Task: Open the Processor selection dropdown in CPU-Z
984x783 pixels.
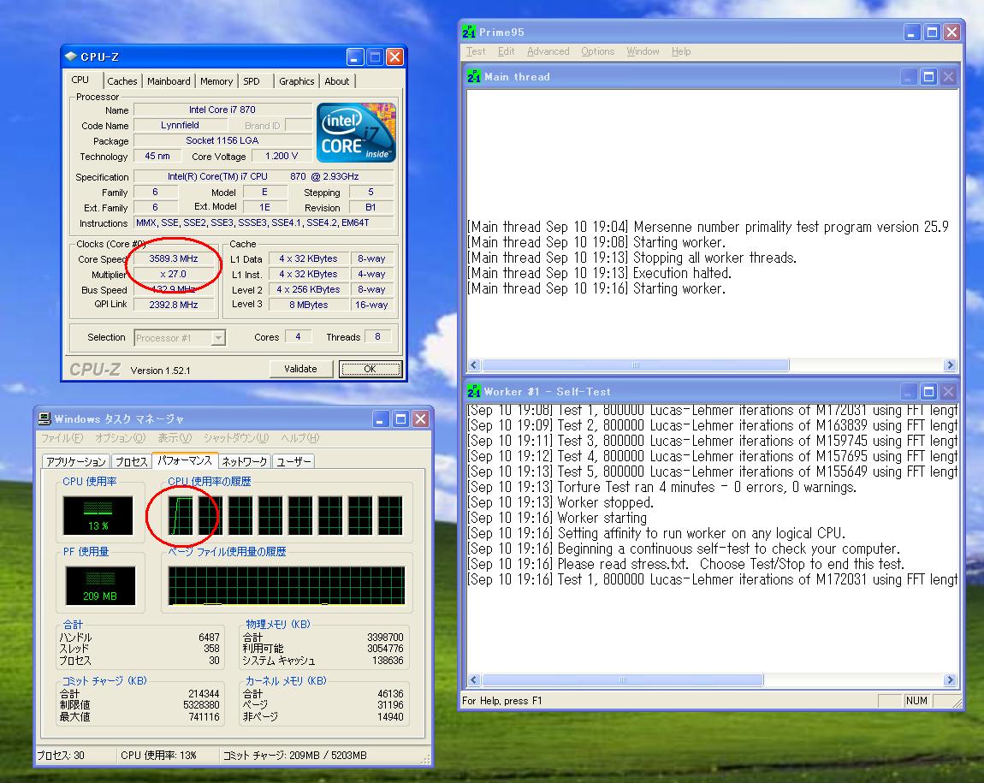Action: [x=217, y=337]
